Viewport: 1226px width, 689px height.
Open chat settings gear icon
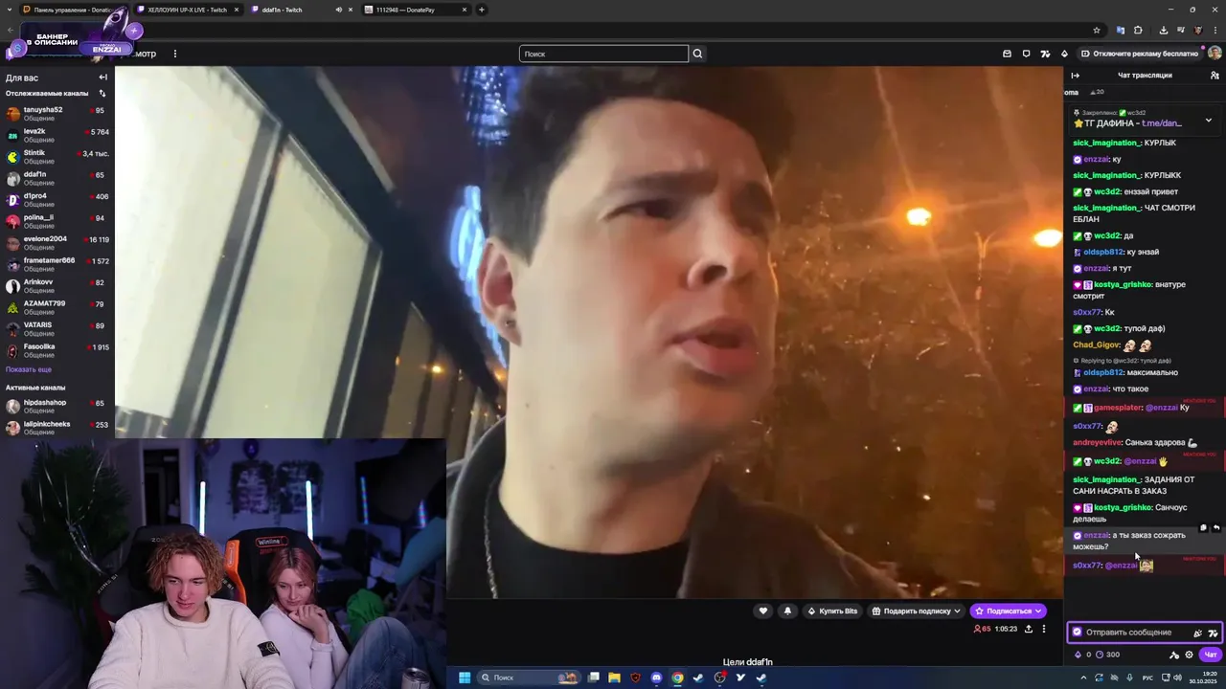coord(1189,655)
